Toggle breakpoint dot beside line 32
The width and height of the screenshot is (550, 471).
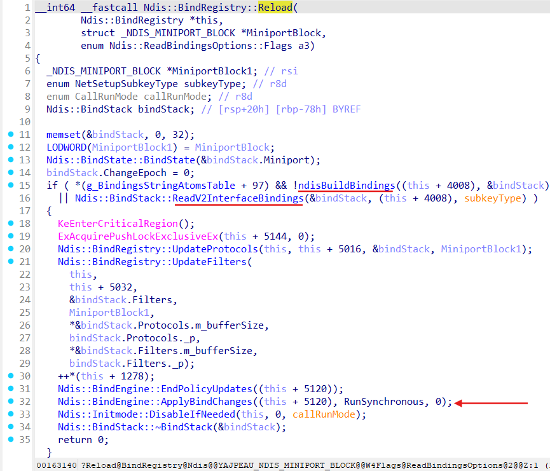pos(11,402)
